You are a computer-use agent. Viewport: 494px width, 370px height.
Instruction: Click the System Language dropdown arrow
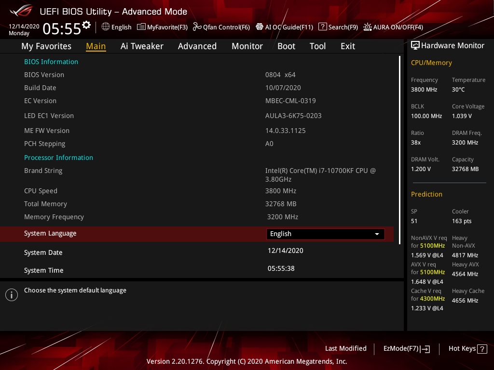click(377, 234)
